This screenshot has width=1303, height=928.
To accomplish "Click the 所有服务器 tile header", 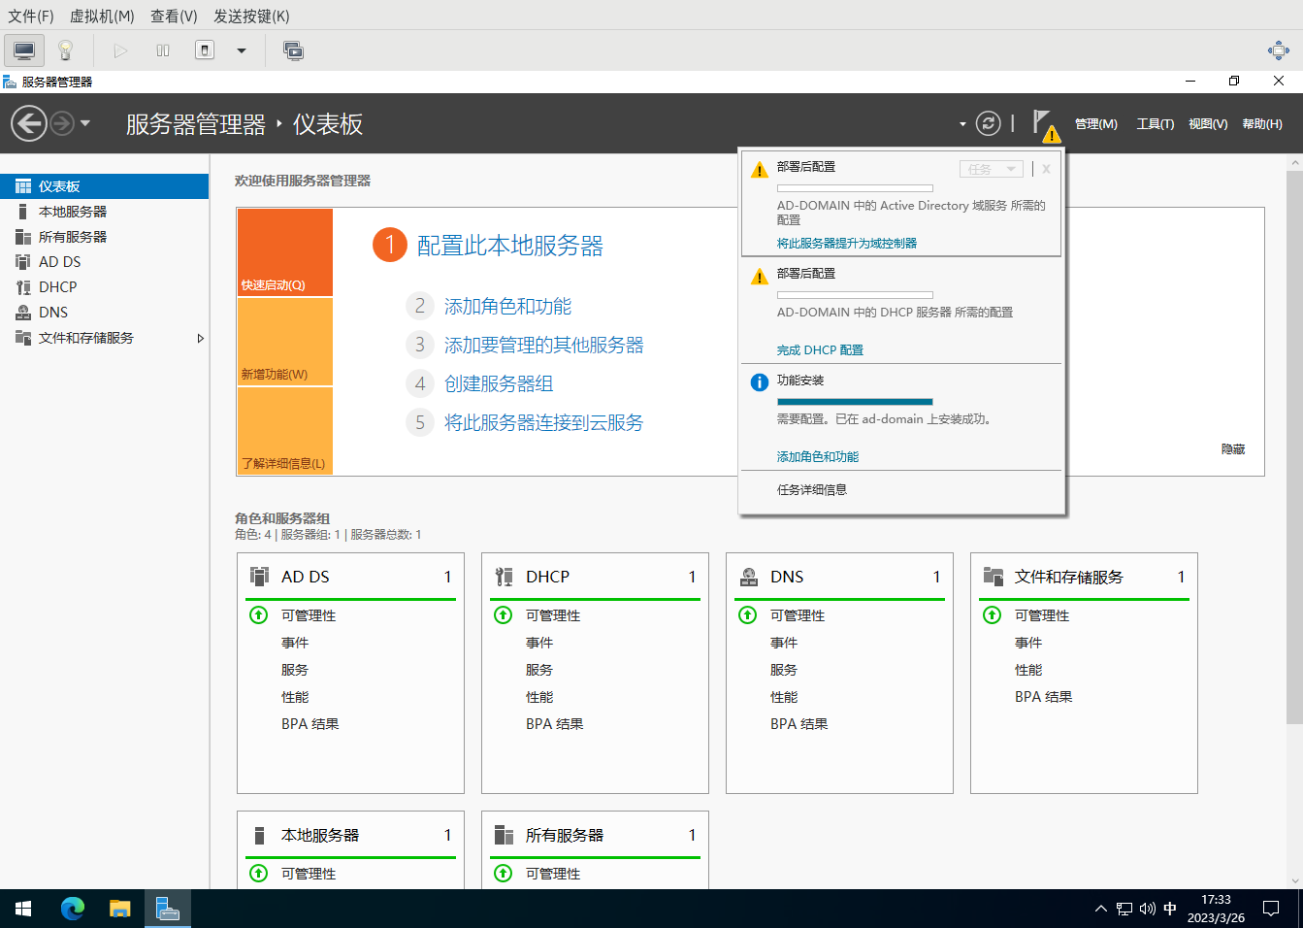I will point(595,835).
